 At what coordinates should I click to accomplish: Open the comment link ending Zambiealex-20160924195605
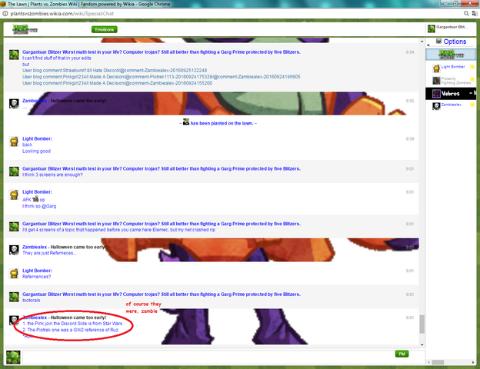coord(162,77)
